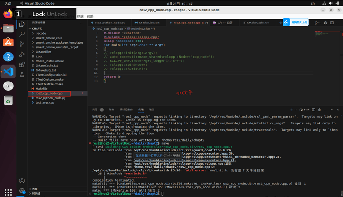Show applications grid in the Ubuntu dock

(x=8, y=192)
